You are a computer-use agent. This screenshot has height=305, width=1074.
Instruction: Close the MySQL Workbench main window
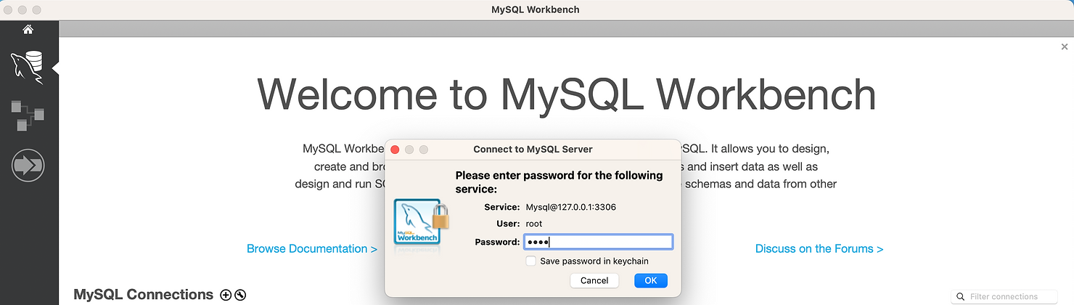(8, 10)
